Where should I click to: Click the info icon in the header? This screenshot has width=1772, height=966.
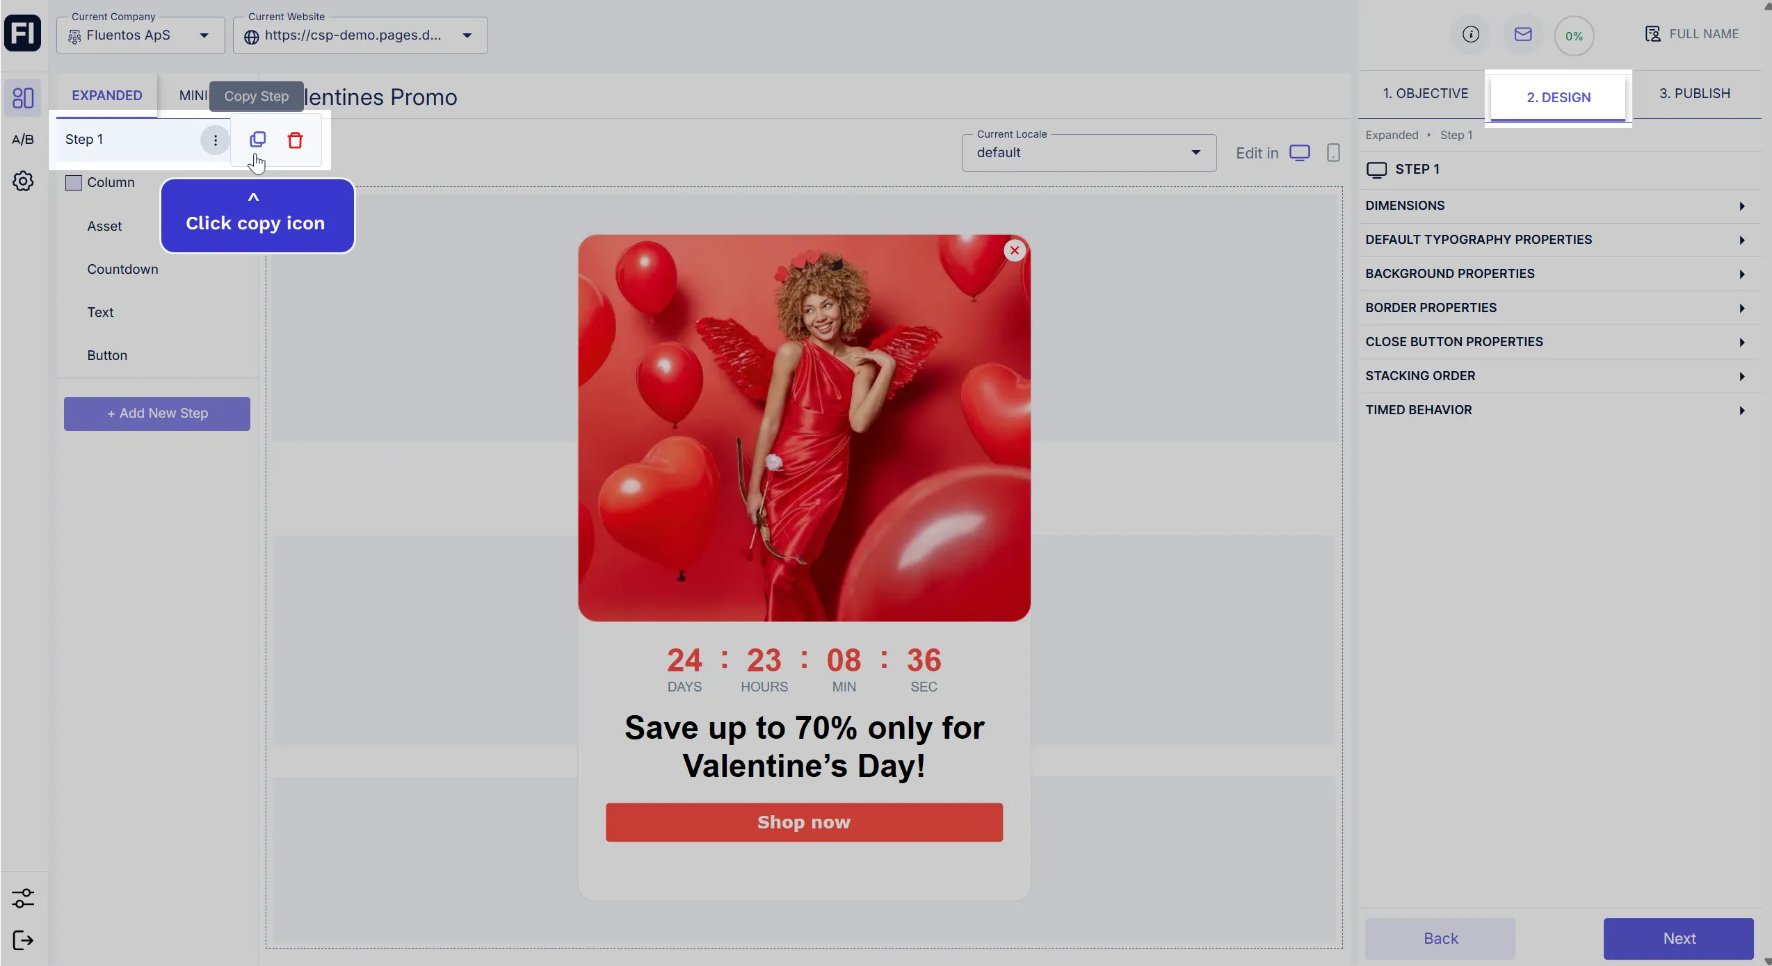pos(1470,35)
